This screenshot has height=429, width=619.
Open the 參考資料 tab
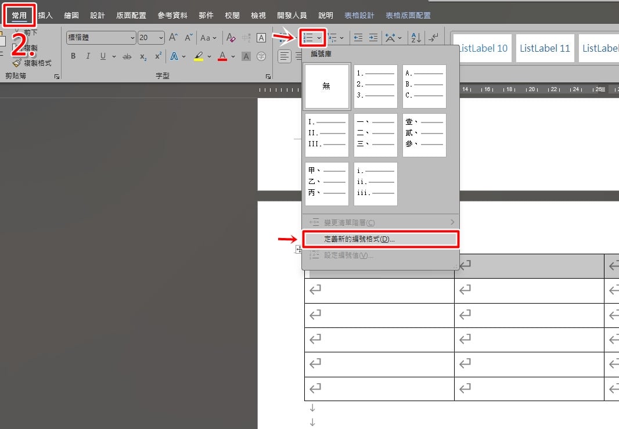(172, 16)
